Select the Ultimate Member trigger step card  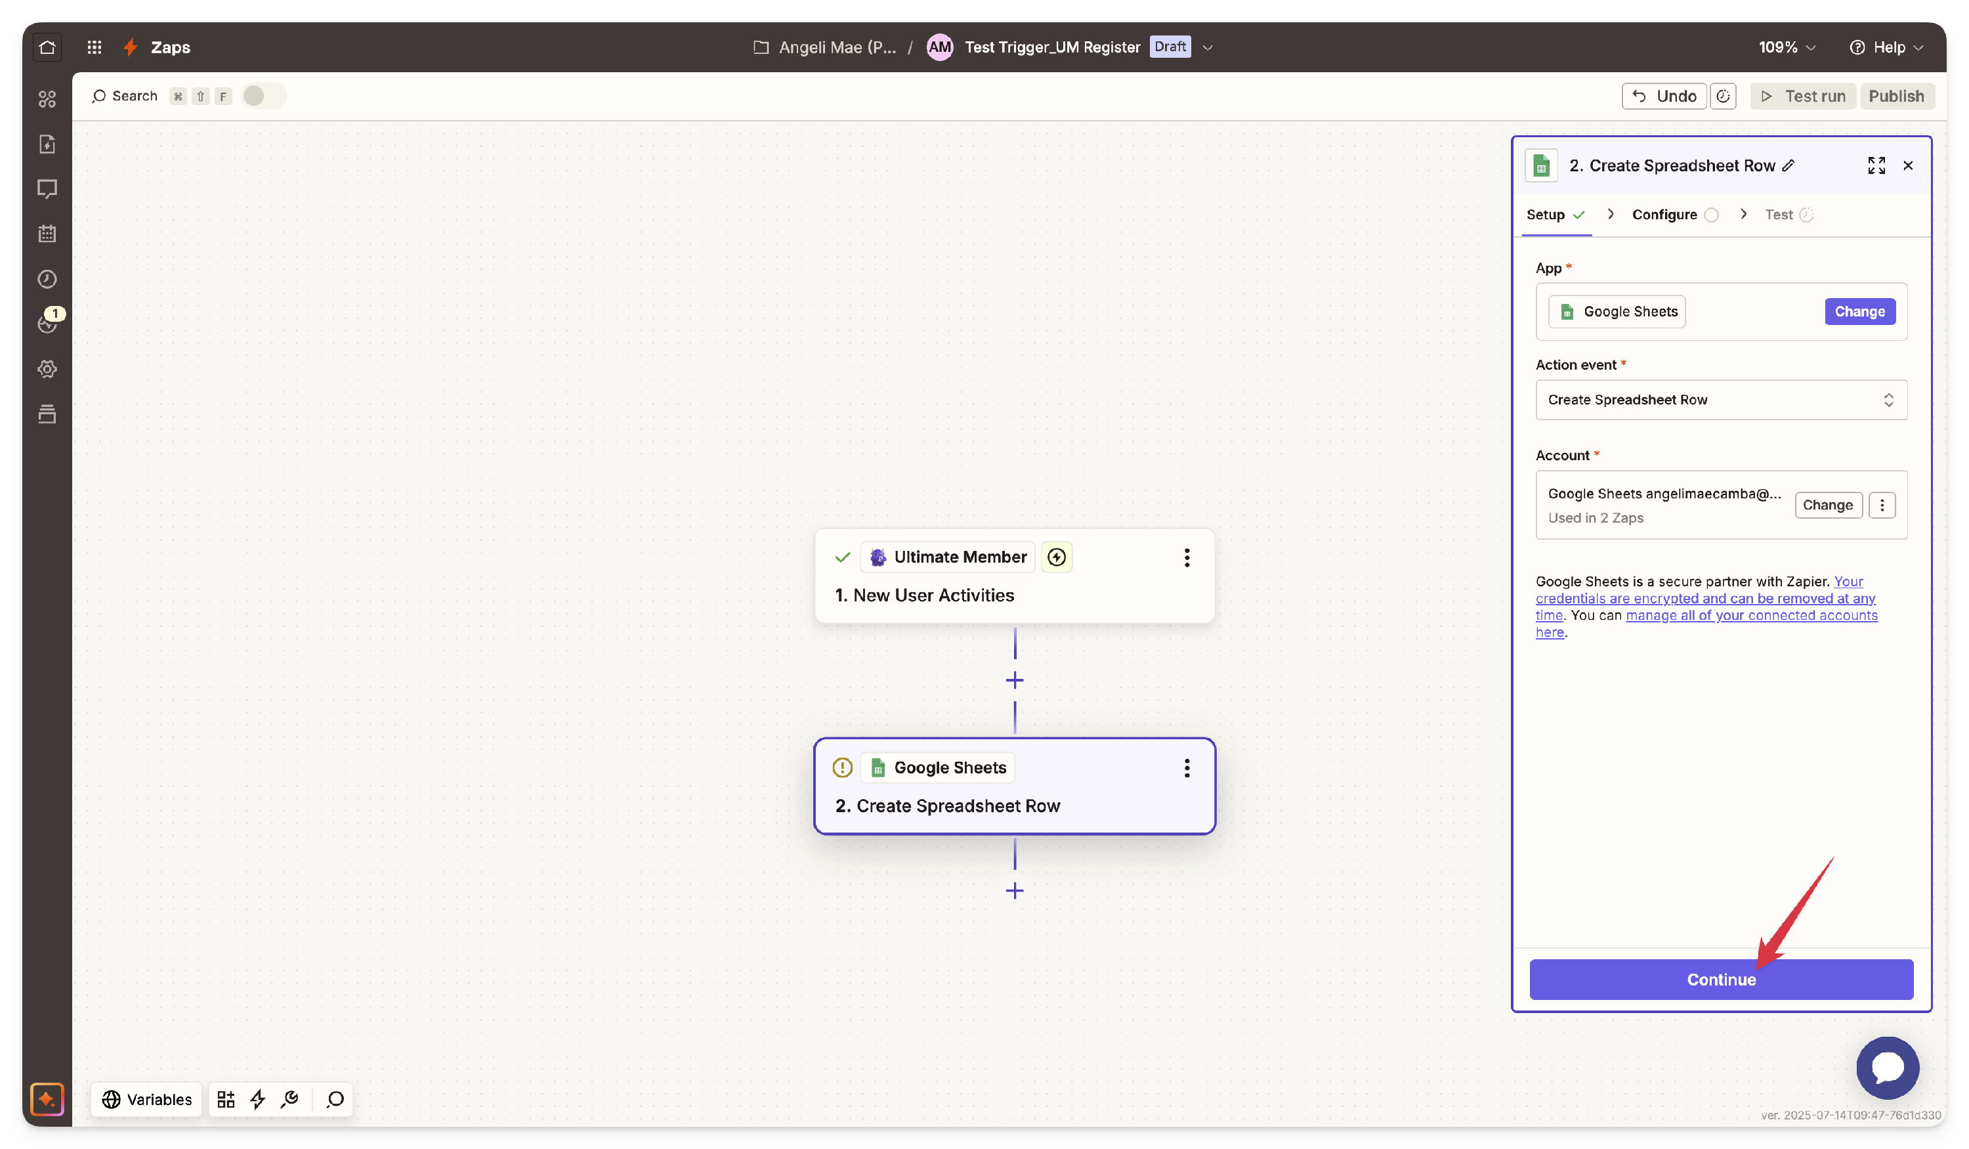1014,576
